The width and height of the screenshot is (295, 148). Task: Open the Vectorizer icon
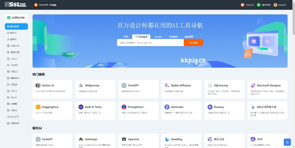pyautogui.click(x=167, y=107)
